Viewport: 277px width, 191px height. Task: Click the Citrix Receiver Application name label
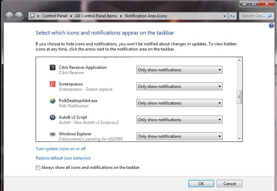point(83,67)
